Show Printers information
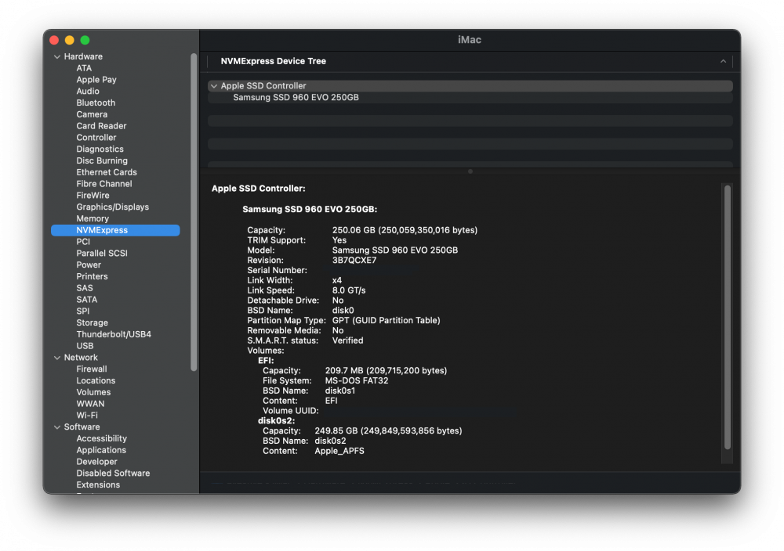Viewport: 784px width, 551px height. pyautogui.click(x=92, y=276)
